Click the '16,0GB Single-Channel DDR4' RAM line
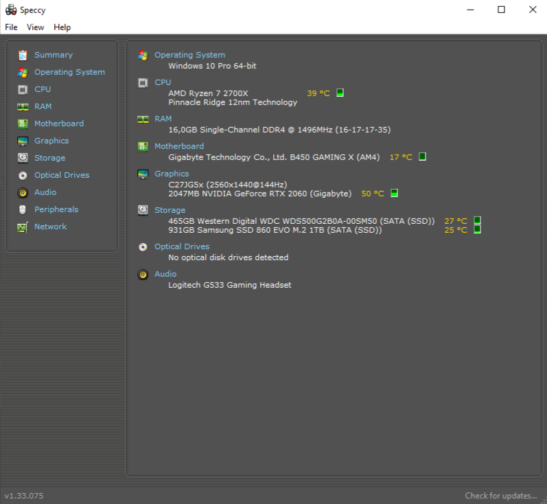Viewport: 547px width, 504px height. [x=279, y=130]
